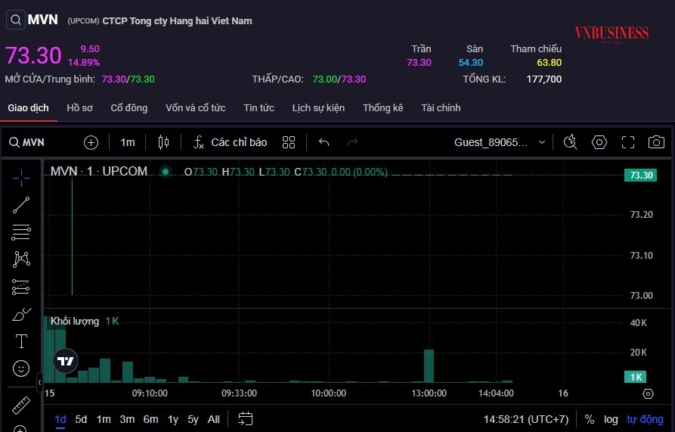This screenshot has width=675, height=432.
Task: Open the time axis settings gear
Action: coord(648,393)
